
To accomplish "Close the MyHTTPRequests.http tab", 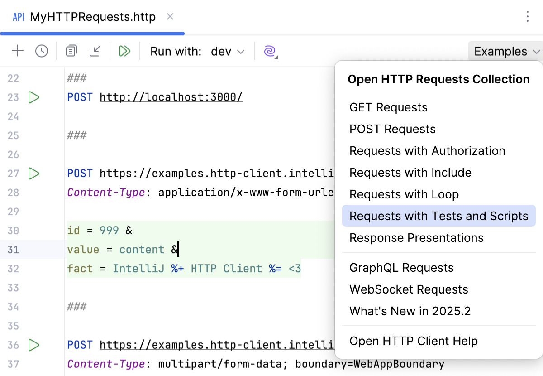I will click(170, 16).
